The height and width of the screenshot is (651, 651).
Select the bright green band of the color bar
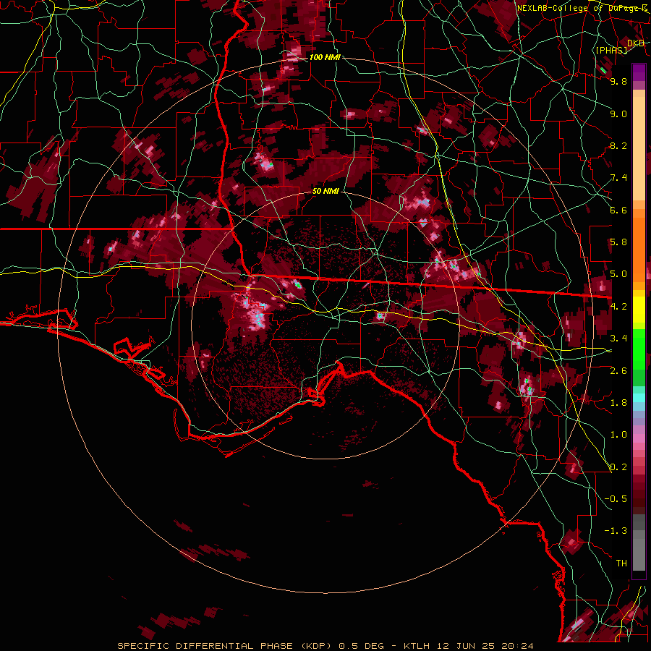pyautogui.click(x=639, y=349)
